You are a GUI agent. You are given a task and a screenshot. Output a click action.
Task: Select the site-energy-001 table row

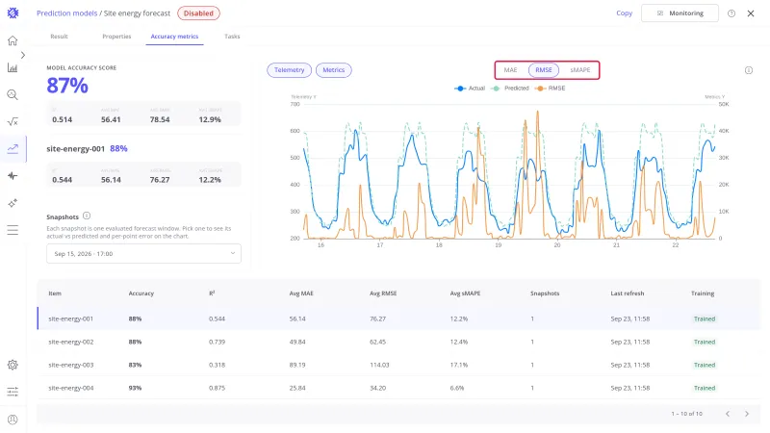coord(398,318)
